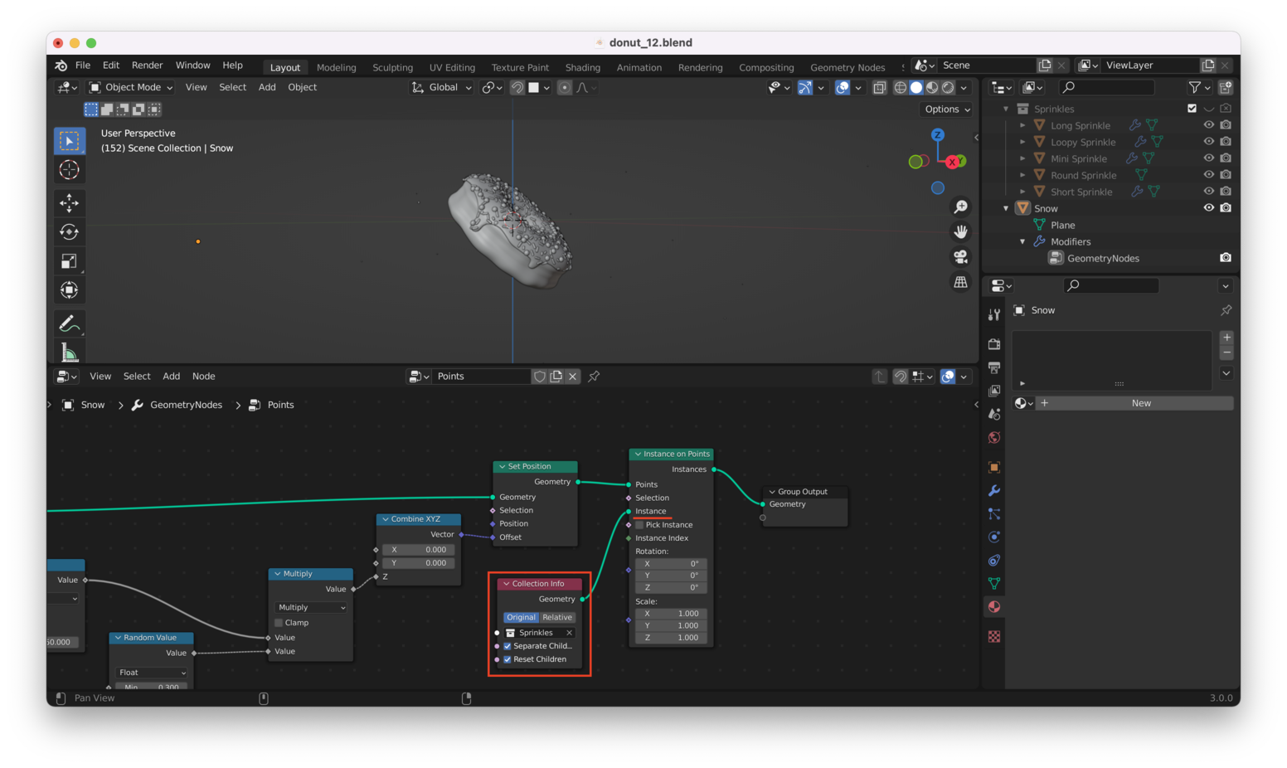Screen dimensions: 1287x768
Task: Enable the Clamp checkbox on the Multiply node
Action: (280, 623)
